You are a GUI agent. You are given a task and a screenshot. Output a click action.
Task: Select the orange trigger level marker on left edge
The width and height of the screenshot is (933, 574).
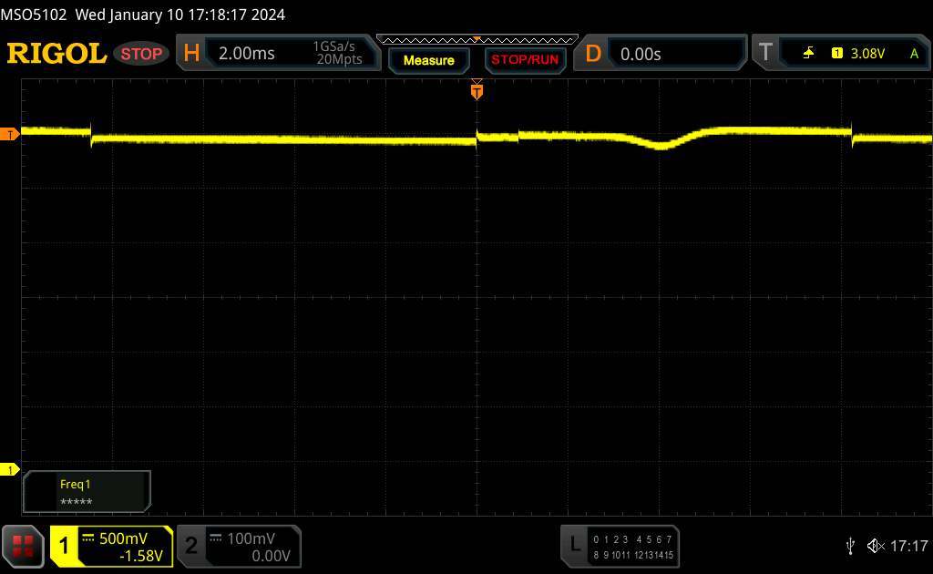point(10,135)
